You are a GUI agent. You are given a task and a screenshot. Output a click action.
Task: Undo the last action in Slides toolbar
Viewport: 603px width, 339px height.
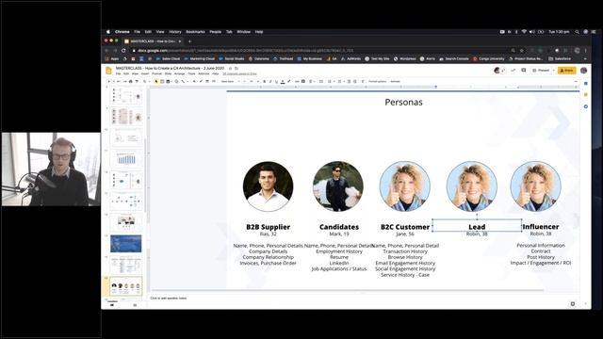[119, 82]
